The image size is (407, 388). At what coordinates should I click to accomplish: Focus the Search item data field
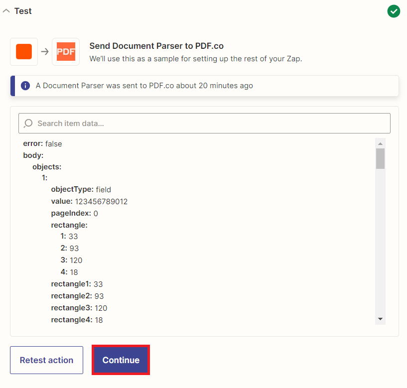pyautogui.click(x=204, y=124)
